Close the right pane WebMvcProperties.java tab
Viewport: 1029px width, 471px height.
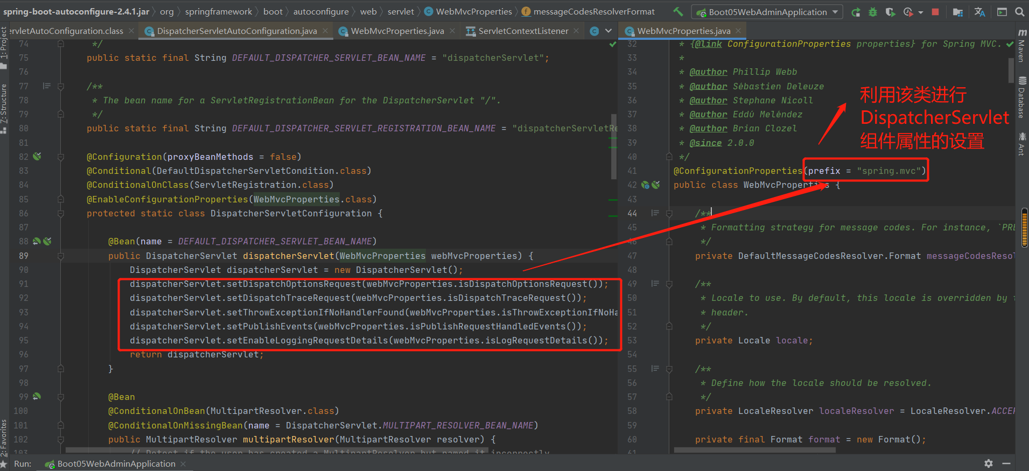pyautogui.click(x=738, y=31)
